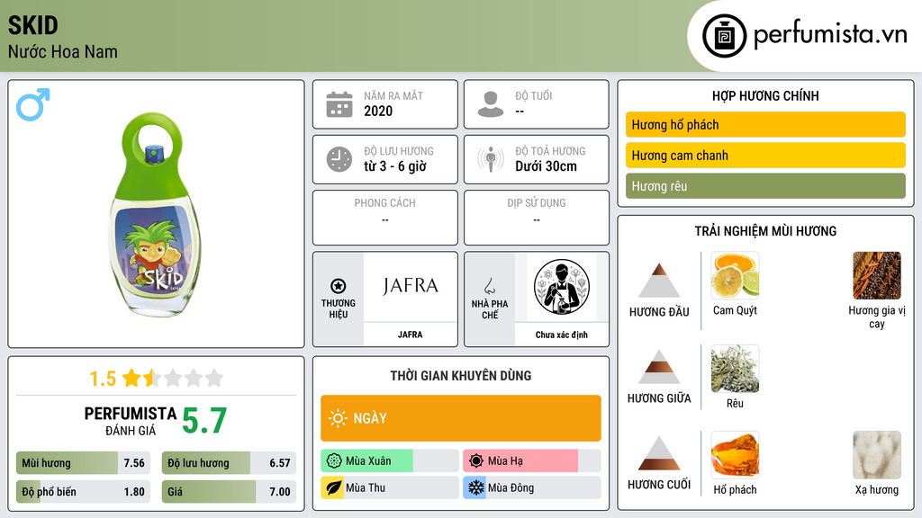This screenshot has height=518, width=922.
Task: Open the Hổ phách amber note image
Action: click(735, 455)
